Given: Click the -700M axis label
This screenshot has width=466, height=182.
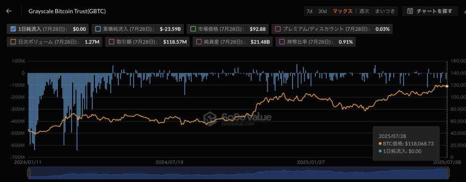Looking at the screenshot, I should point(18,157).
